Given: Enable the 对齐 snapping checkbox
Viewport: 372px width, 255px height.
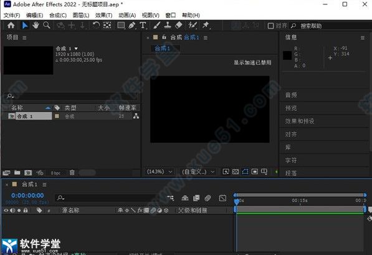Looking at the screenshot, I should click(270, 26).
